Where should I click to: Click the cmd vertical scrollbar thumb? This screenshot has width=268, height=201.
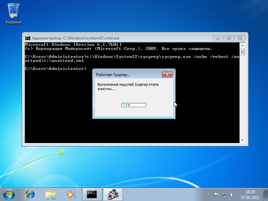pyautogui.click(x=242, y=52)
